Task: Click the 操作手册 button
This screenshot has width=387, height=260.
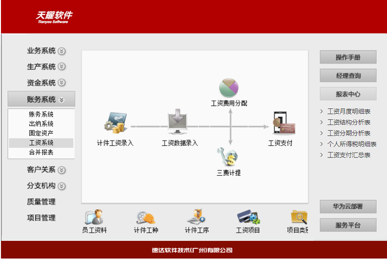Action: click(x=348, y=57)
